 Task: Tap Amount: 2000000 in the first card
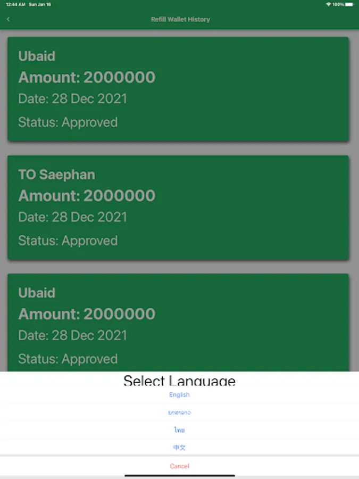click(87, 77)
